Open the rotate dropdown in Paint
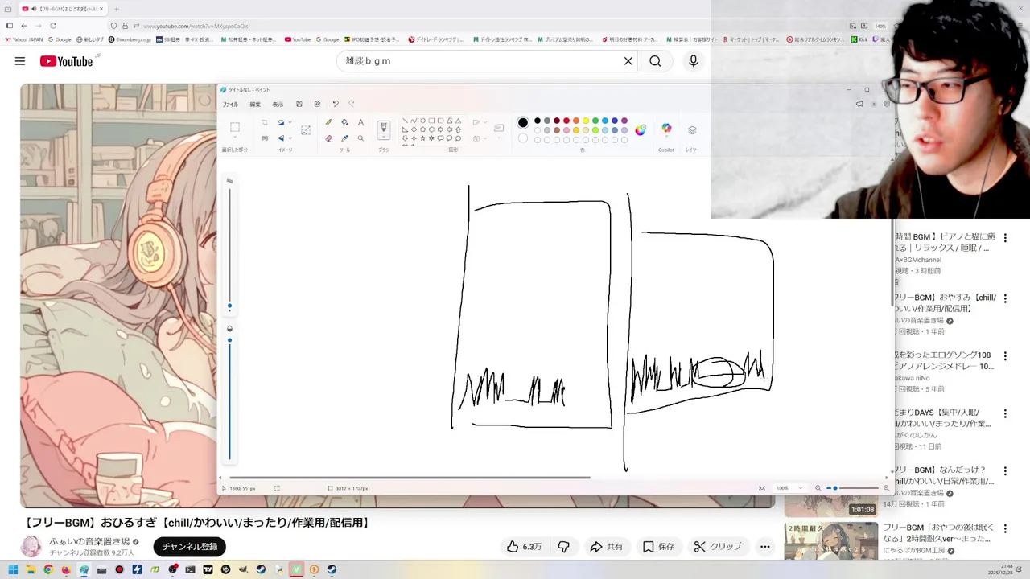The height and width of the screenshot is (579, 1030). click(x=290, y=122)
